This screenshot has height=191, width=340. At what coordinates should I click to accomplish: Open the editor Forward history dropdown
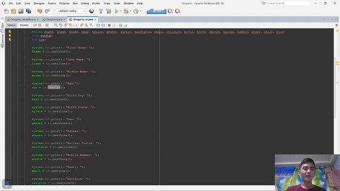[x=50, y=25]
